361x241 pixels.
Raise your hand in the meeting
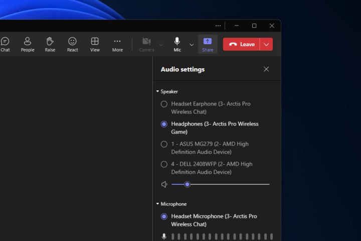pyautogui.click(x=50, y=44)
